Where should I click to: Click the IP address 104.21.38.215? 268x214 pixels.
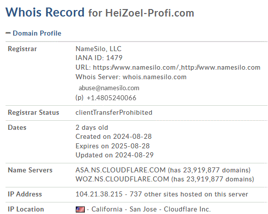99,194
